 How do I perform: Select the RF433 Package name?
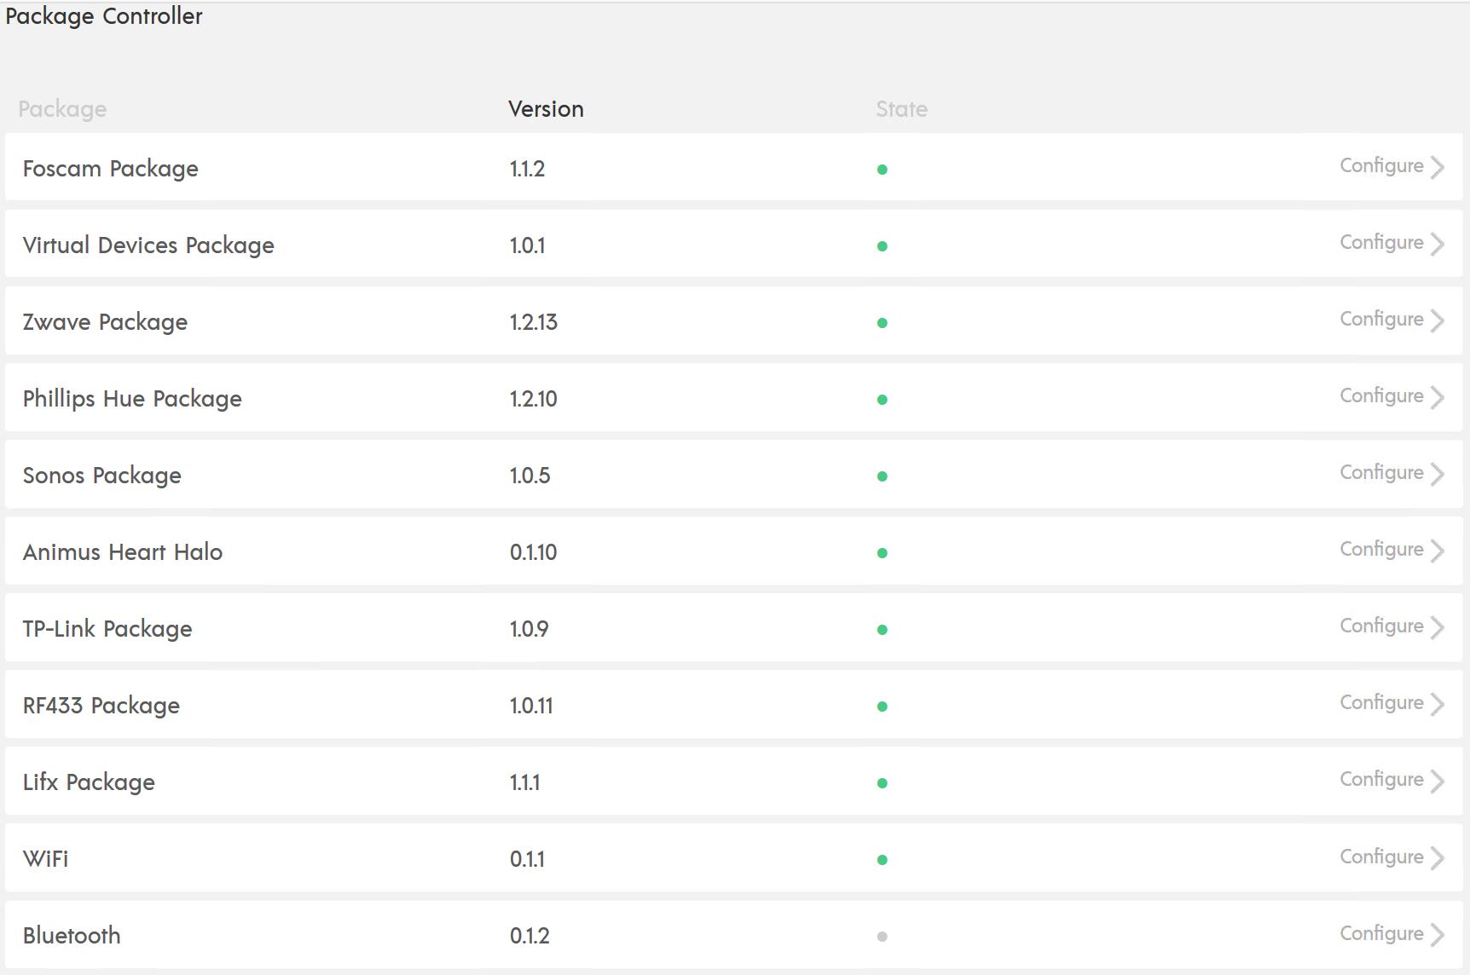point(101,707)
